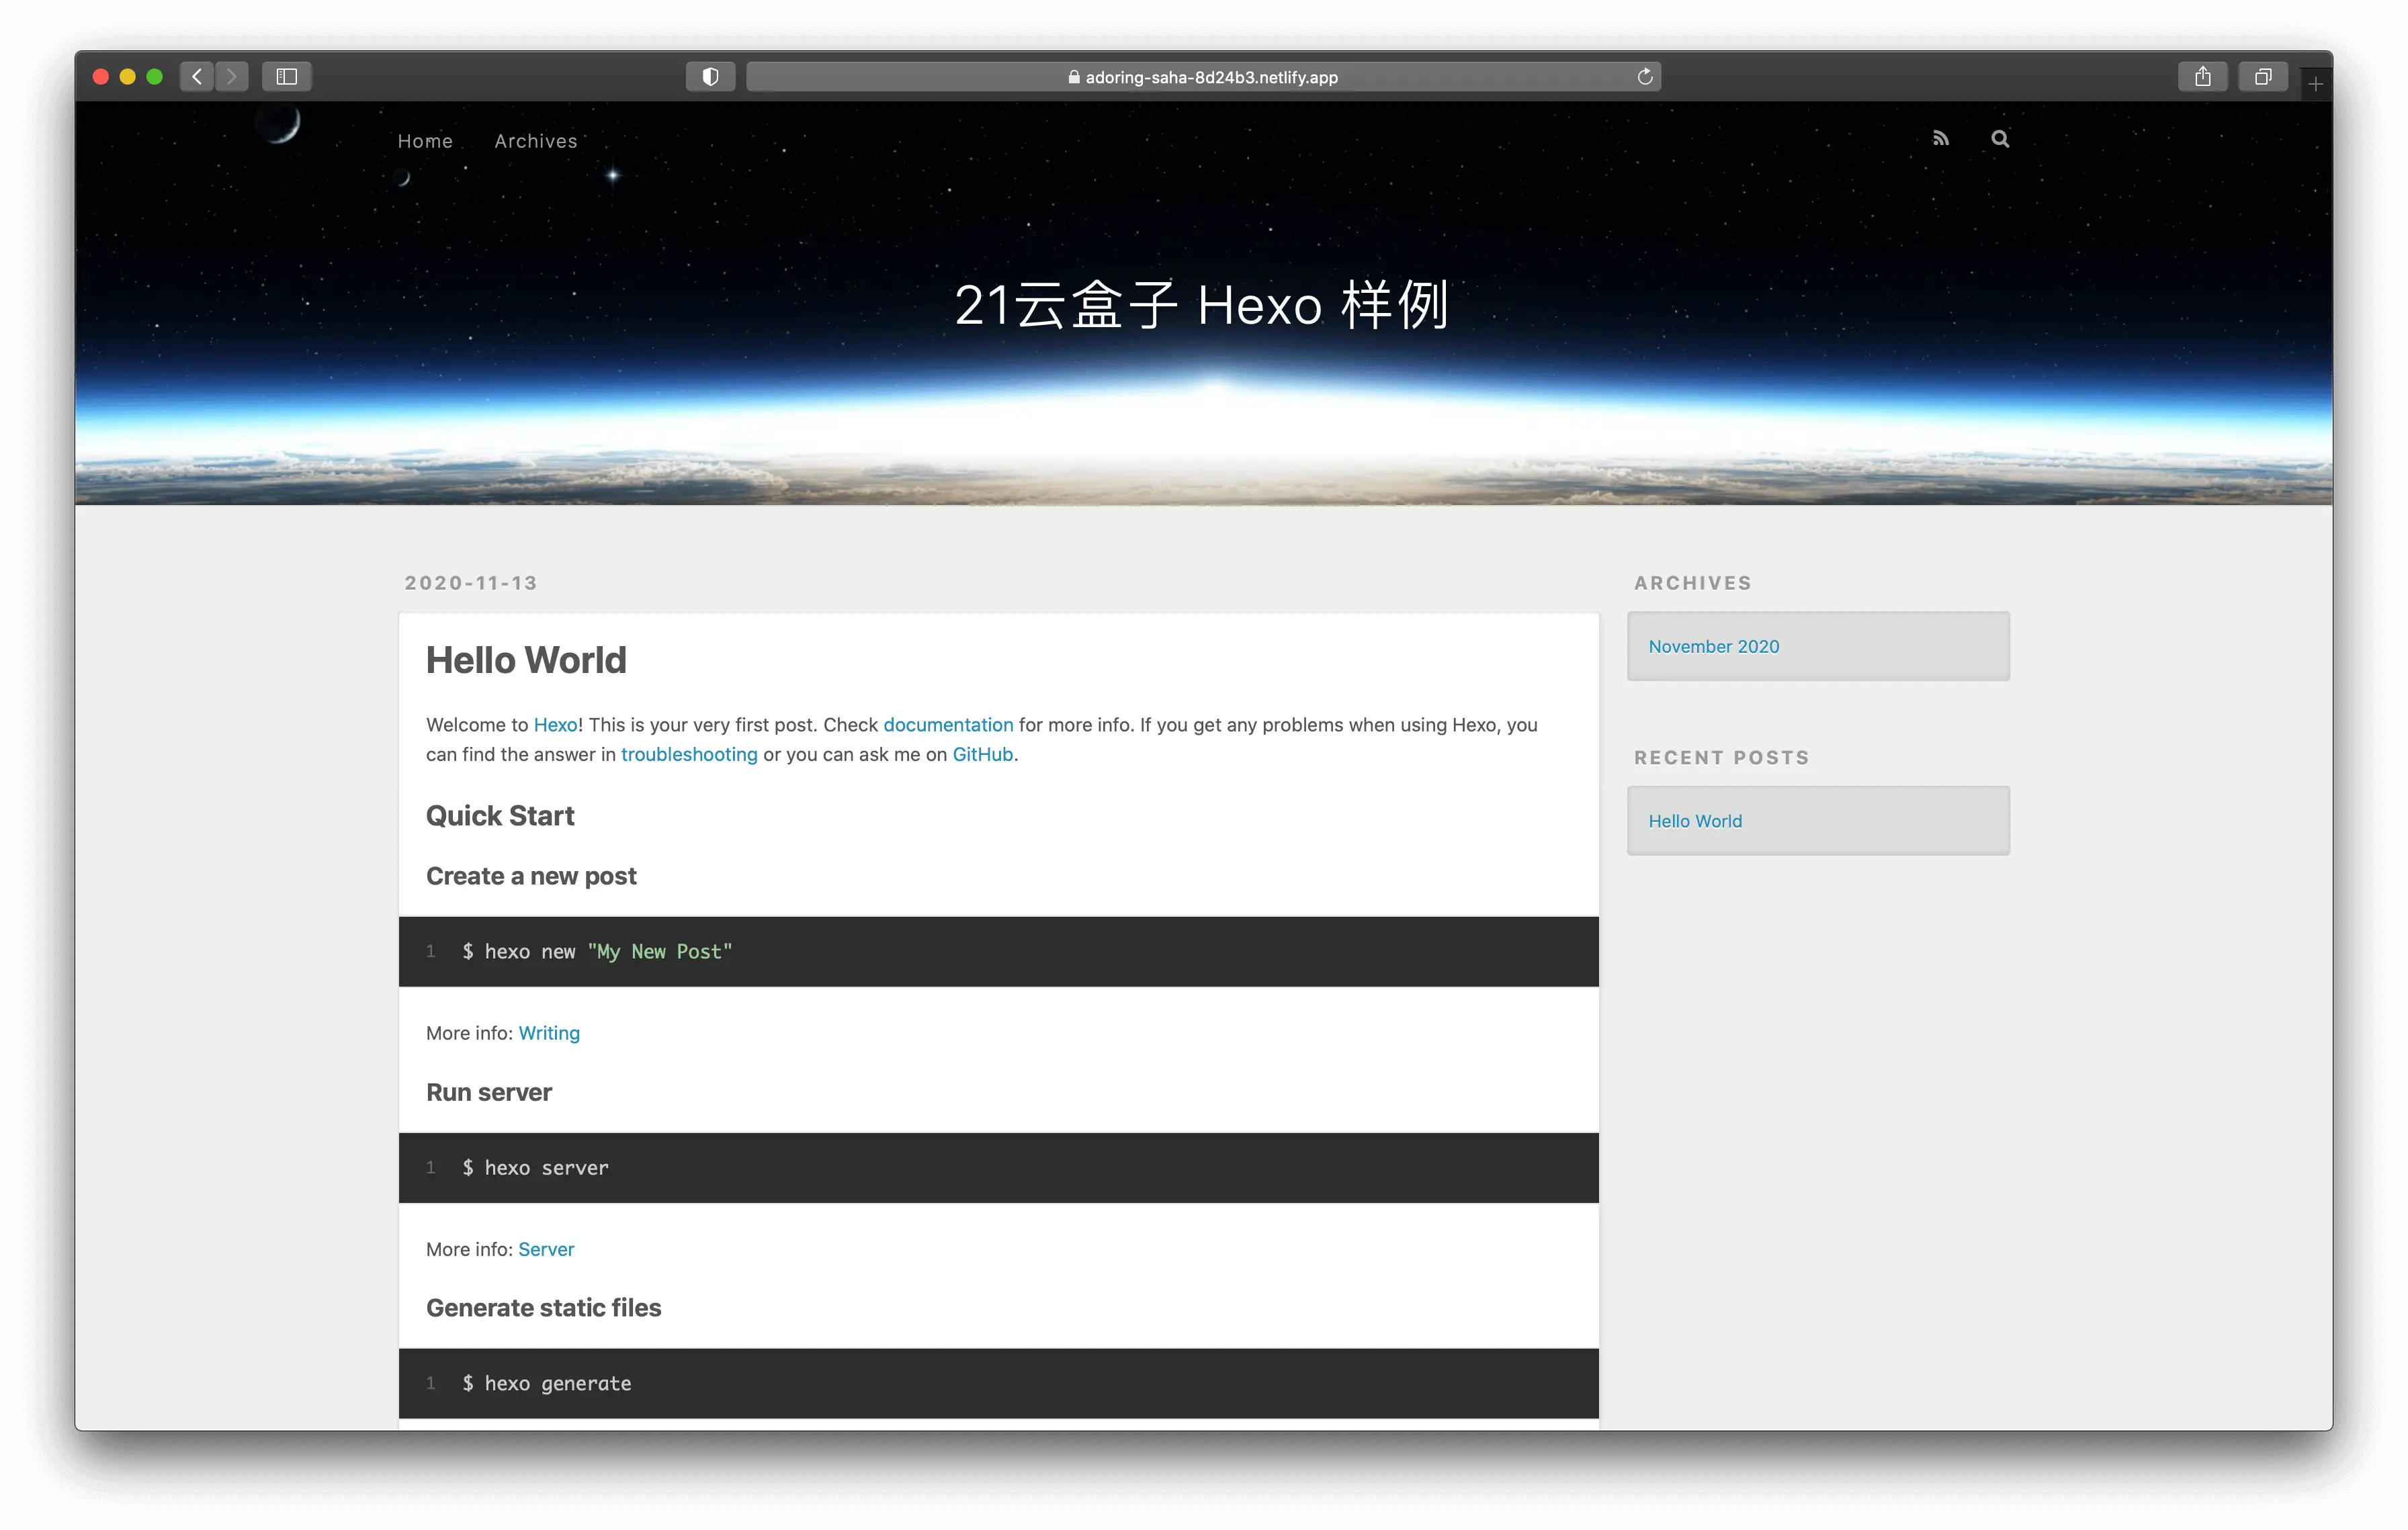The image size is (2408, 1530).
Task: Click the Writing more info link
Action: (x=549, y=1032)
